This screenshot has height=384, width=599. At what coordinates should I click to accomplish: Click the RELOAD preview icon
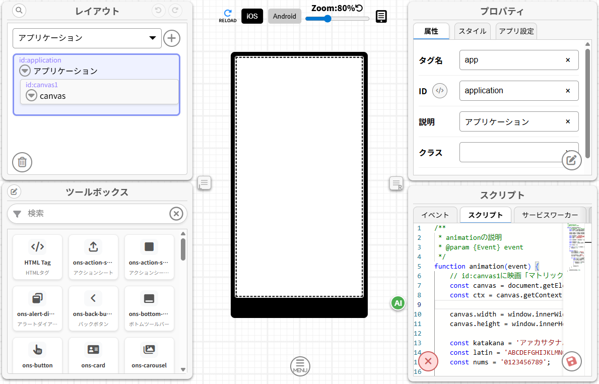tap(228, 13)
